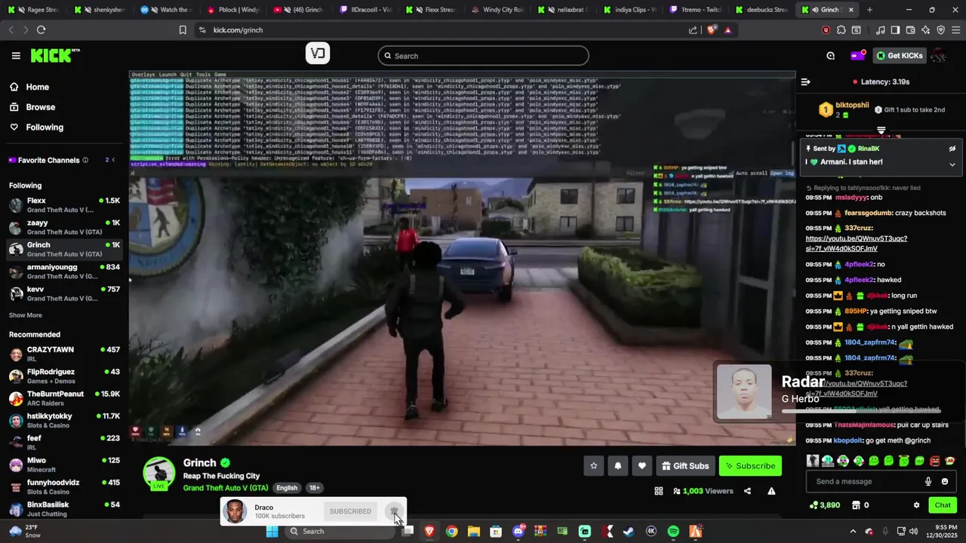The width and height of the screenshot is (966, 543).
Task: Expand the pinned message chevron
Action: coord(952,164)
